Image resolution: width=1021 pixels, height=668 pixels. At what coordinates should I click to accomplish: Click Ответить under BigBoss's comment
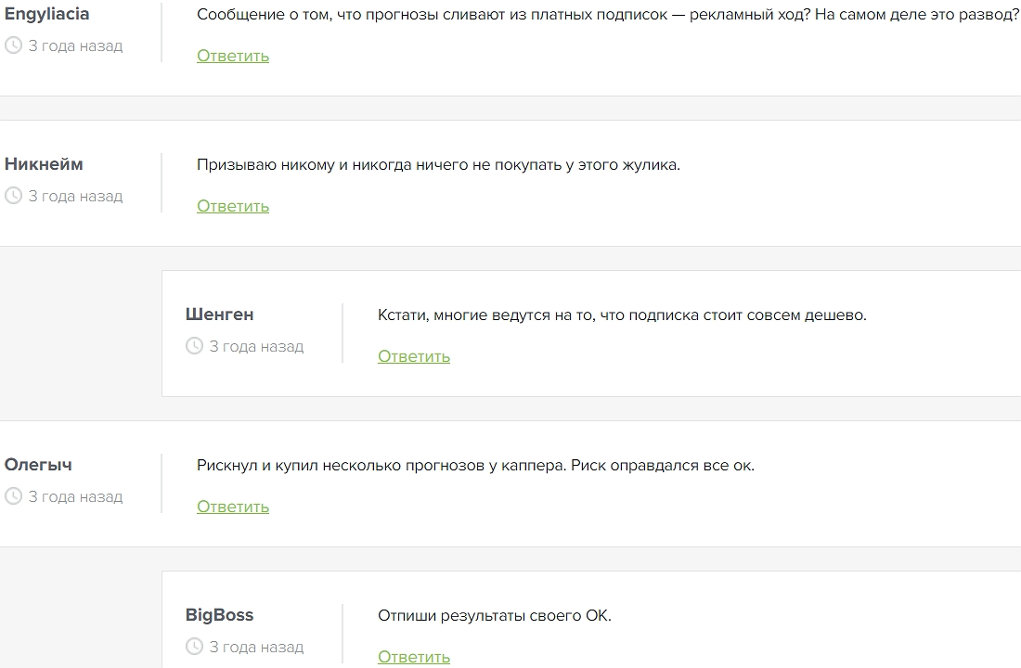[x=414, y=656]
